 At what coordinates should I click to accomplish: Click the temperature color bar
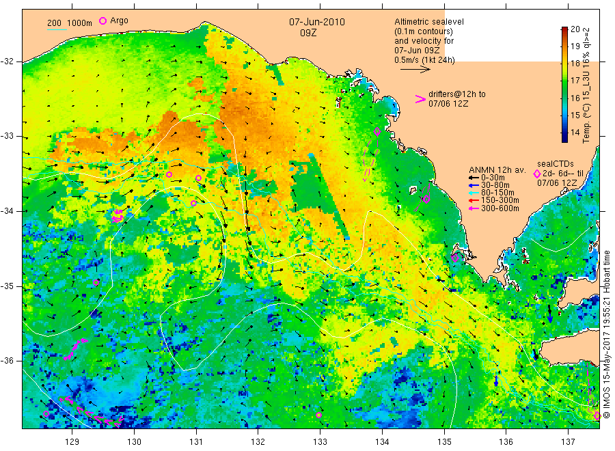point(565,84)
